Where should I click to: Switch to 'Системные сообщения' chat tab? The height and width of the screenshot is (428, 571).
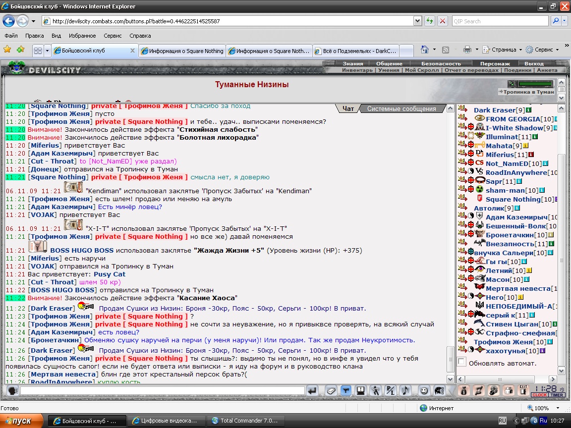401,109
